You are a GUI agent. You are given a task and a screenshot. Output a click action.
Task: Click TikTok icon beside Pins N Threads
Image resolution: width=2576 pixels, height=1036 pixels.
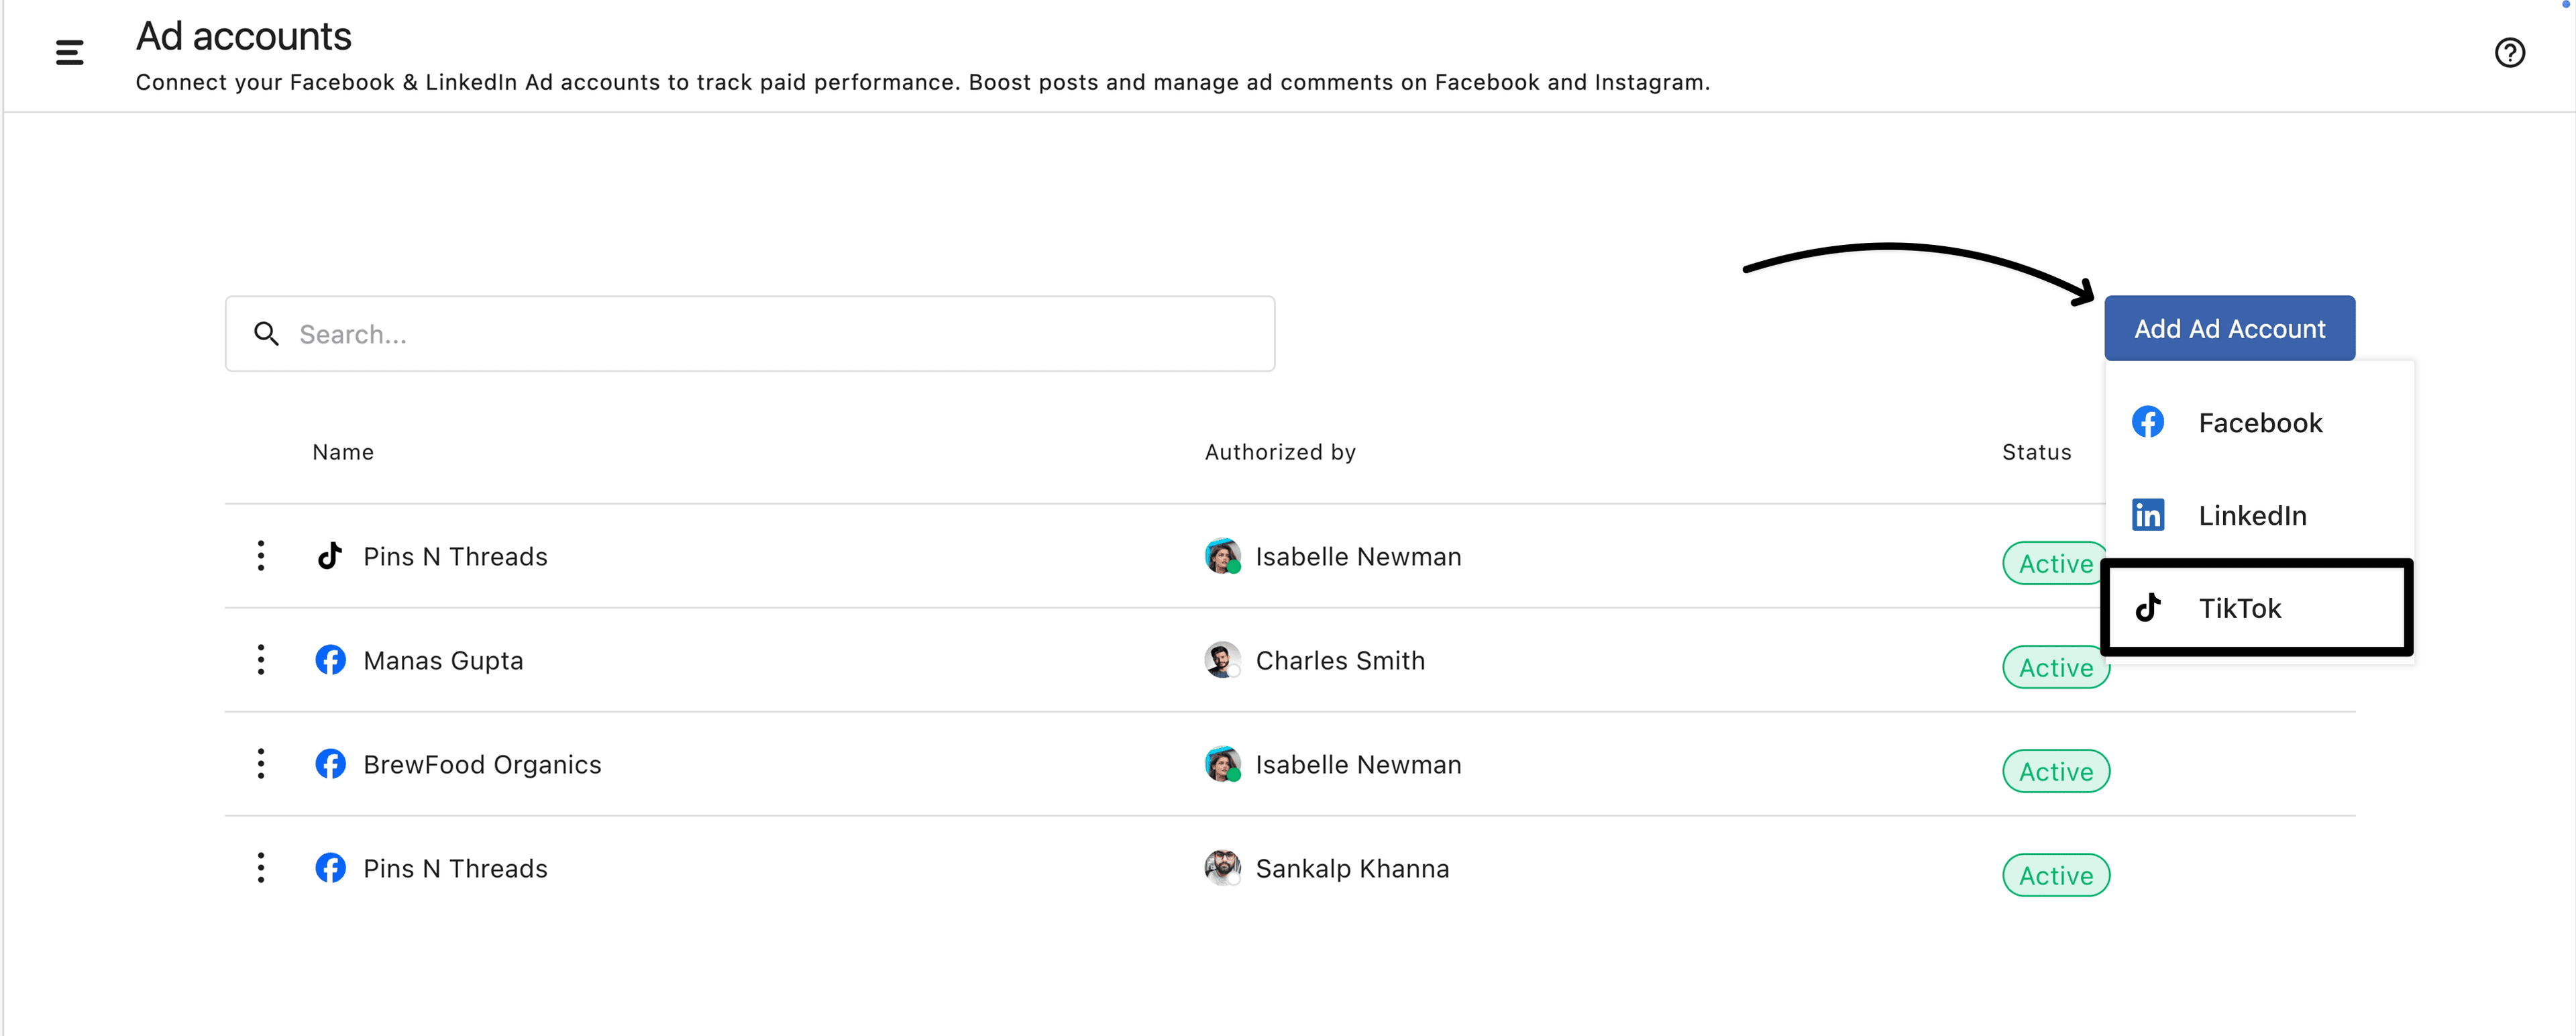330,556
